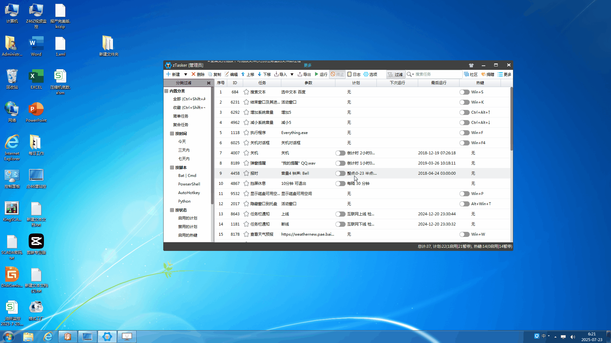This screenshot has width=611, height=343.
Task: Toggle the Win+F4 hotkey switch
Action: (x=464, y=143)
